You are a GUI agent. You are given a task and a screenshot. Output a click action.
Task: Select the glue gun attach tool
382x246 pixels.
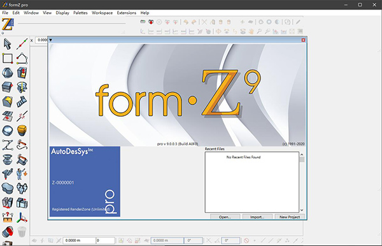point(7,174)
